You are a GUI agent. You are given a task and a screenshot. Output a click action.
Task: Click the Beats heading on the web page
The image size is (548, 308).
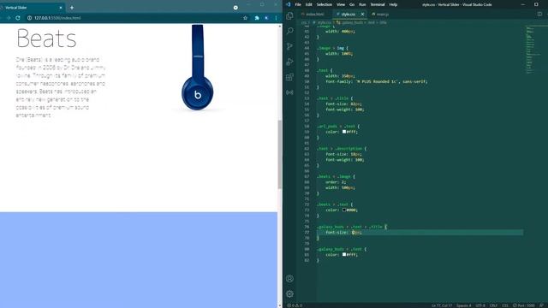point(46,38)
